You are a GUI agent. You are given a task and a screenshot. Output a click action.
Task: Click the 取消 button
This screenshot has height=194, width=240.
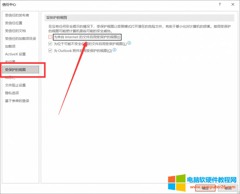(228, 188)
